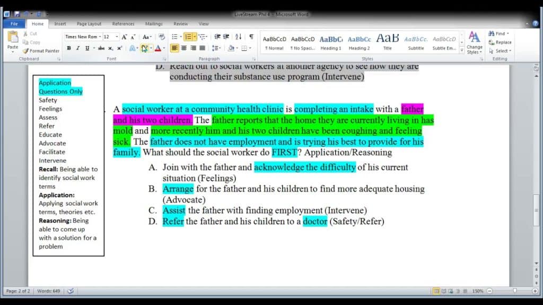Screen dimensions: 543x305
Task: Click the Text Effects glowing A icon
Action: (x=132, y=48)
